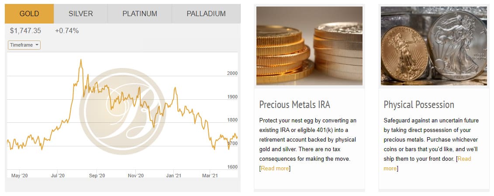Click the 2000 price axis label

point(232,73)
